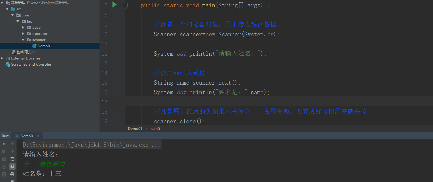This screenshot has height=182, width=433.
Task: Toggle Soft-Wrap in the console toolbar
Action: coord(12,159)
